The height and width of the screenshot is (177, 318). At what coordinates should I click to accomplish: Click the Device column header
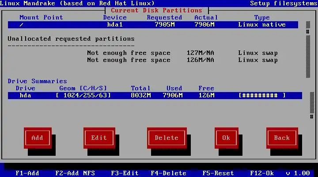point(115,17)
